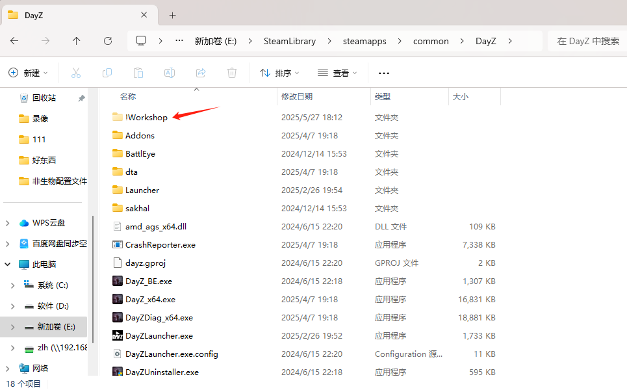Click common in the breadcrumb path
This screenshot has width=627, height=390.
click(431, 41)
